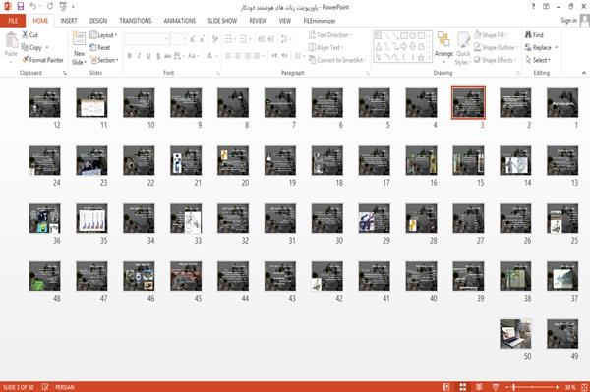Viewport: 590px width, 392px height.
Task: Move the zoom slider handle
Action: (514, 387)
